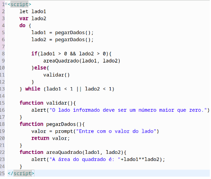Click 'lado1 = pegarDados();' line

click(x=62, y=33)
